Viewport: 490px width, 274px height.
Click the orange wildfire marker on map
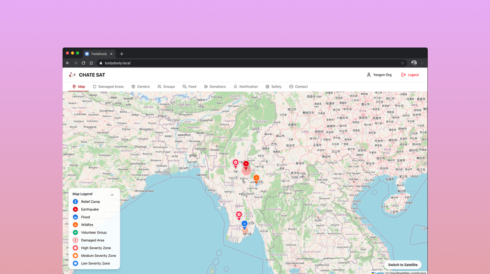click(256, 178)
